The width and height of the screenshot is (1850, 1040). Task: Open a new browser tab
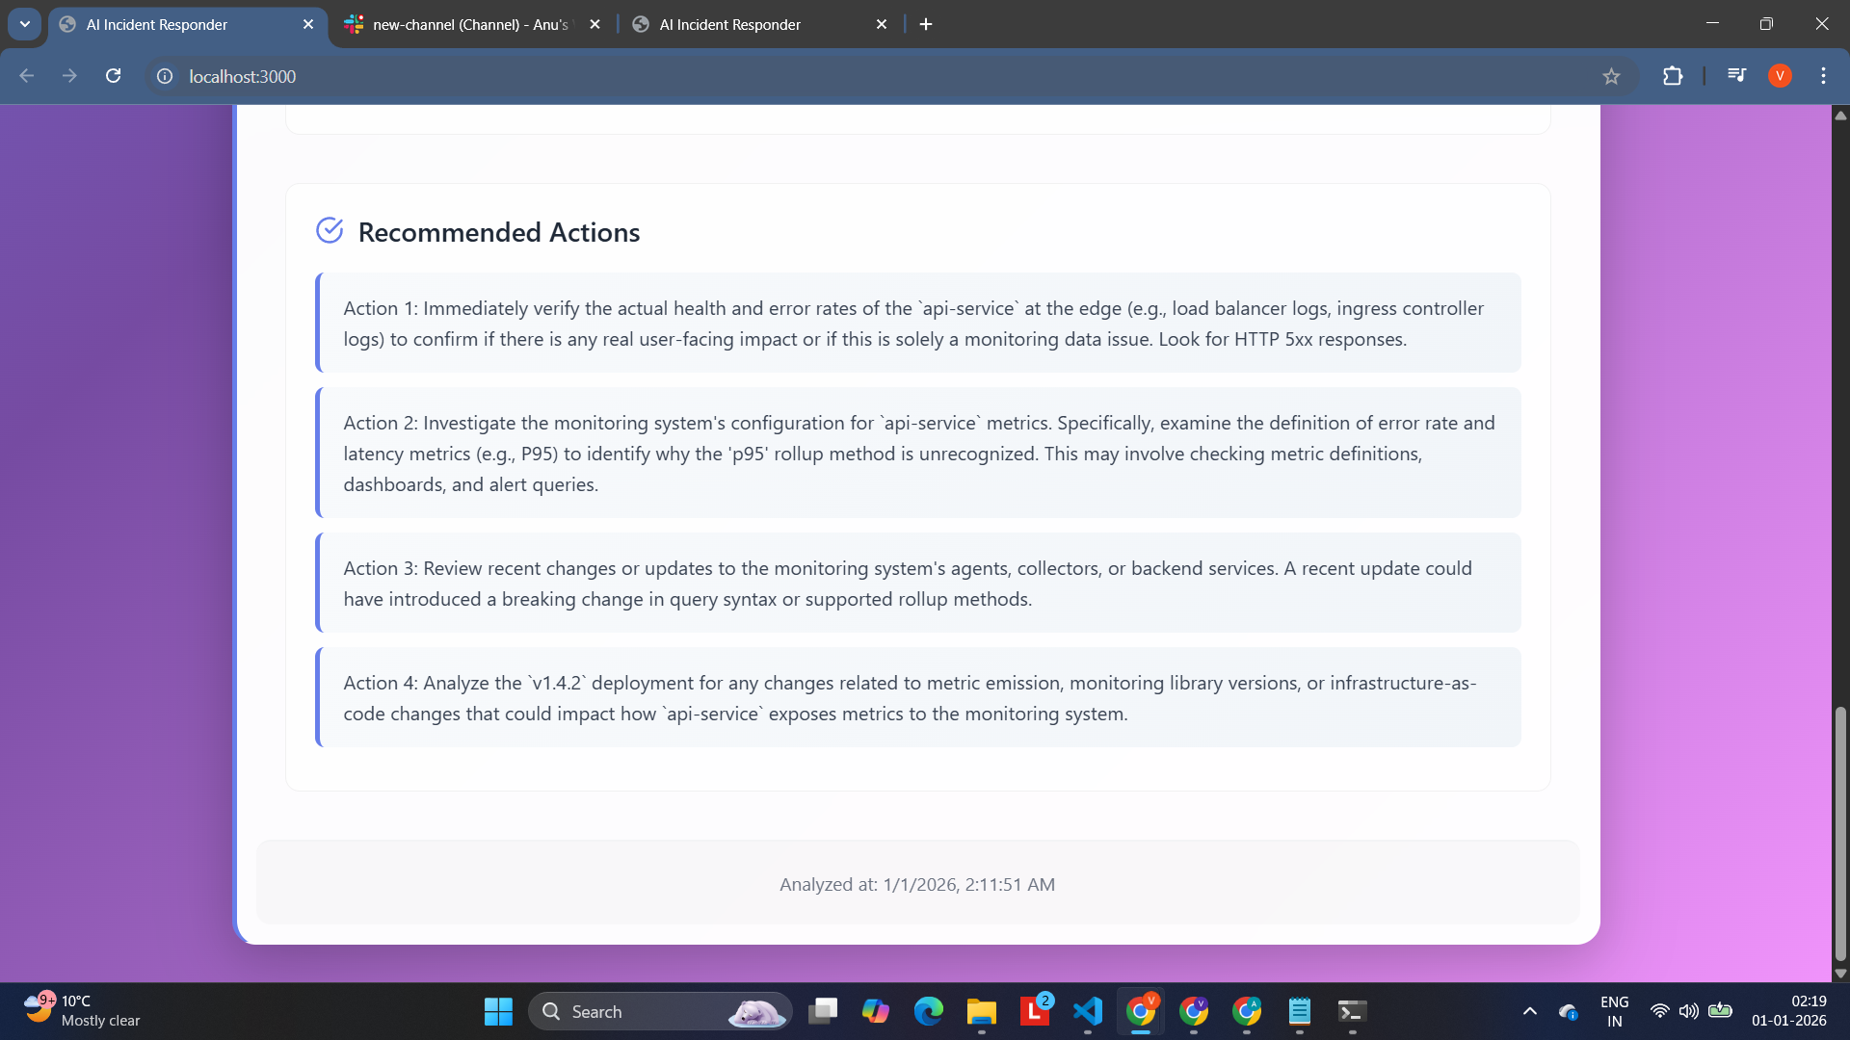[926, 25]
